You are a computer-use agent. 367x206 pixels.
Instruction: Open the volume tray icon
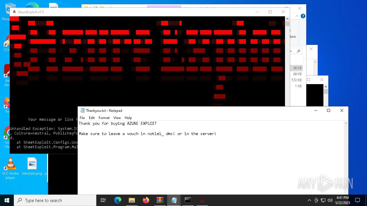(330, 200)
